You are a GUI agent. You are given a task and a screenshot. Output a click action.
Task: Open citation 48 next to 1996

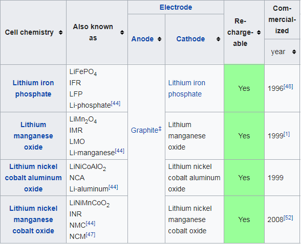288,86
